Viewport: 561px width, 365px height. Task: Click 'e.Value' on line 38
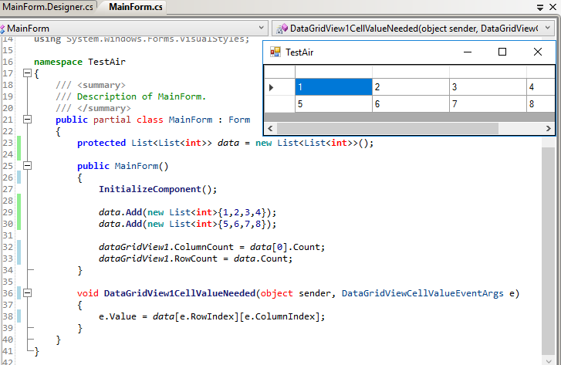tap(117, 316)
